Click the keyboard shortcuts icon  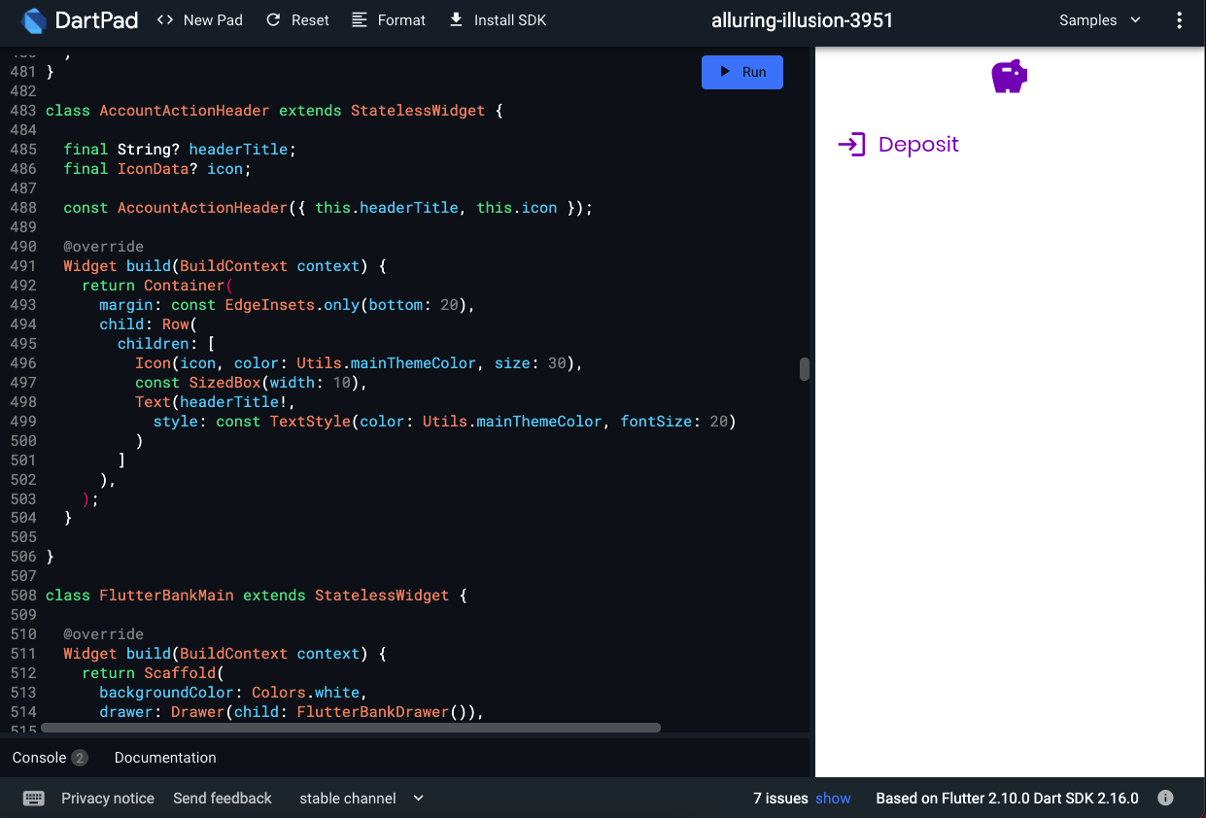(x=34, y=799)
